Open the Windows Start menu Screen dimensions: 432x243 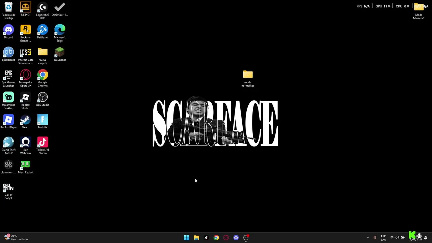186,238
